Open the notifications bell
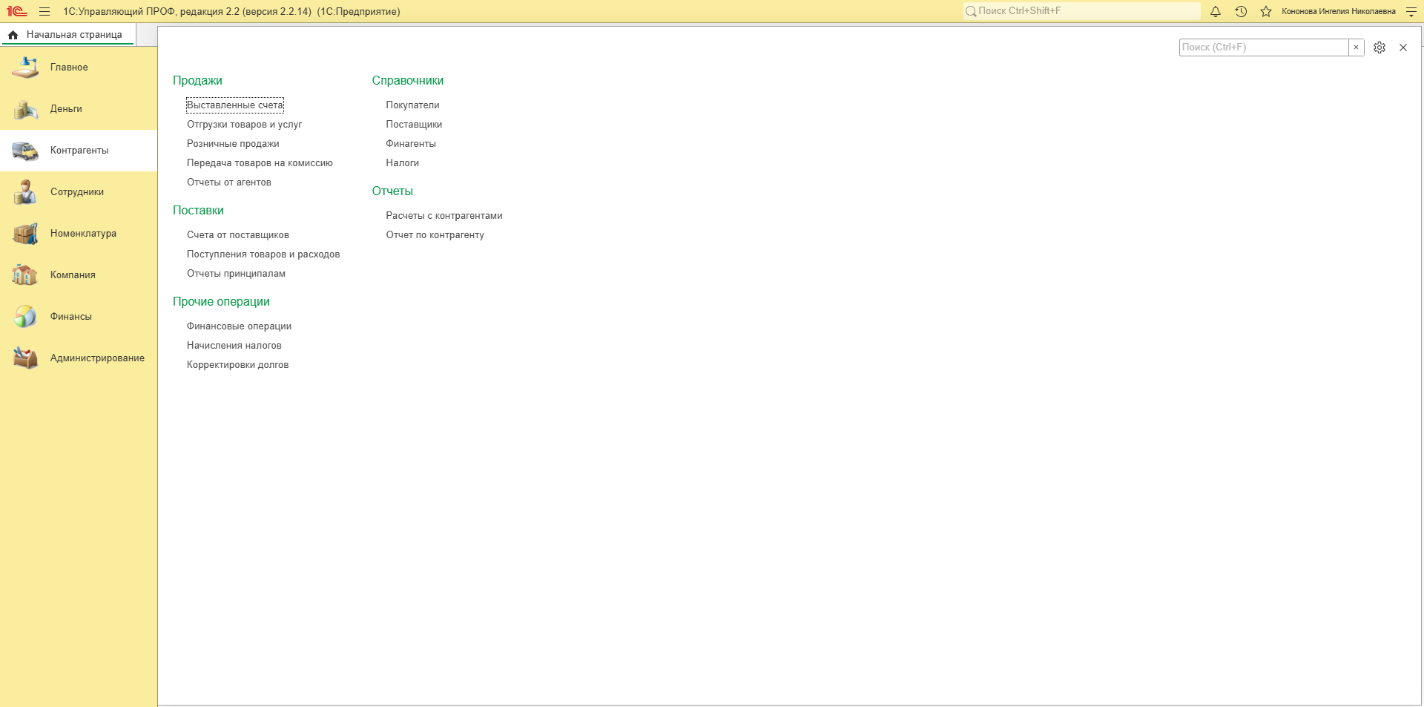 coord(1216,11)
